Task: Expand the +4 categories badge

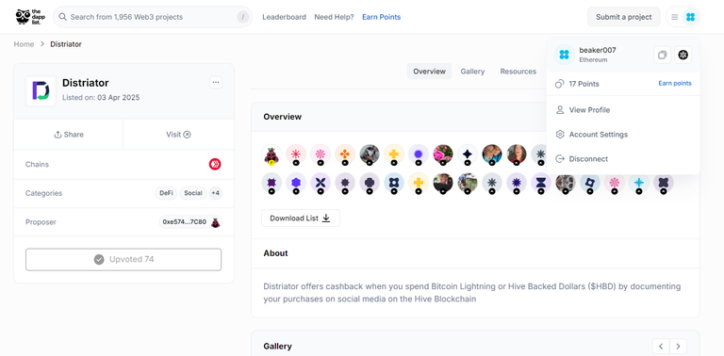Action: click(x=215, y=193)
